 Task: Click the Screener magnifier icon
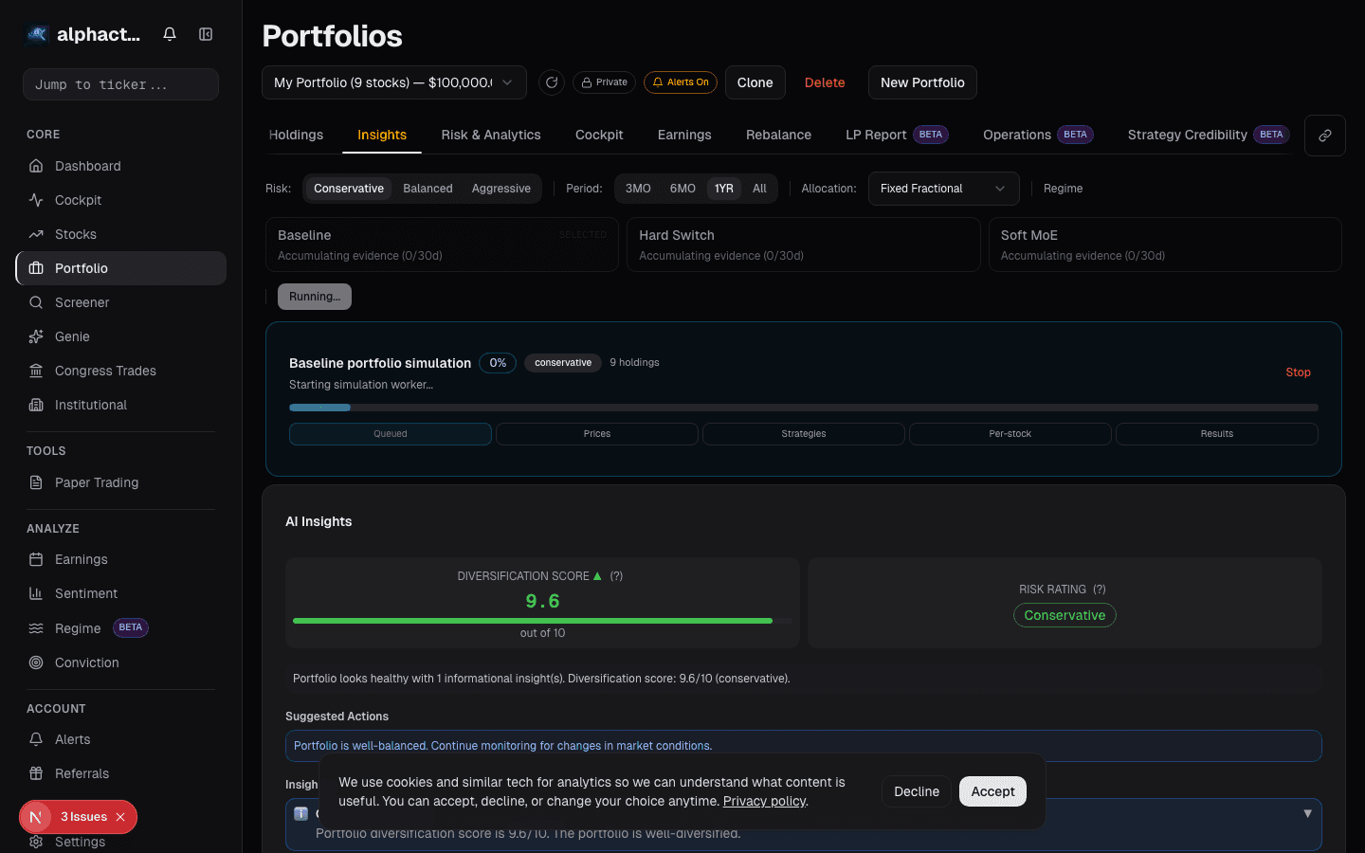tap(38, 302)
